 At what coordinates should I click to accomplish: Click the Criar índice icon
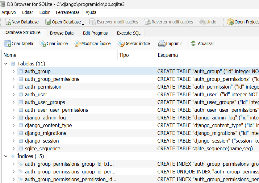43,44
